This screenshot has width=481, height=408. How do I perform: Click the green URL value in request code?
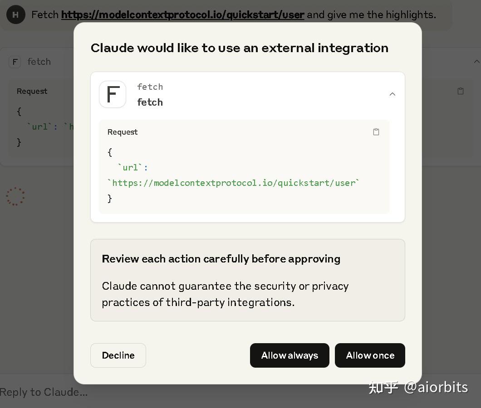(233, 183)
